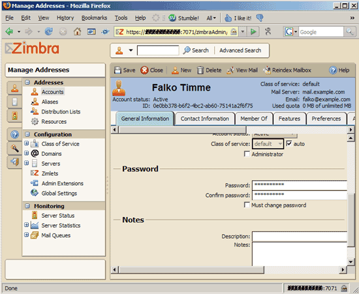The height and width of the screenshot is (294, 359).
Task: Click Firefox Reload icon
Action: [x=48, y=31]
